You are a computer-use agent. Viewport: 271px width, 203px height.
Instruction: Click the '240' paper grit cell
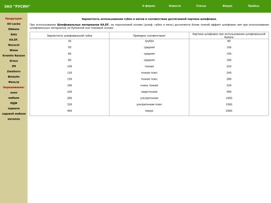(x=229, y=73)
